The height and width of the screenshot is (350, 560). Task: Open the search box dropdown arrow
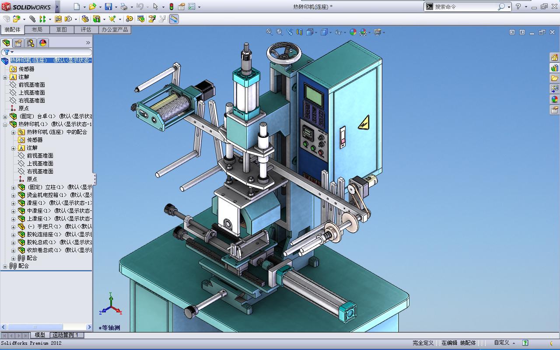coord(509,7)
